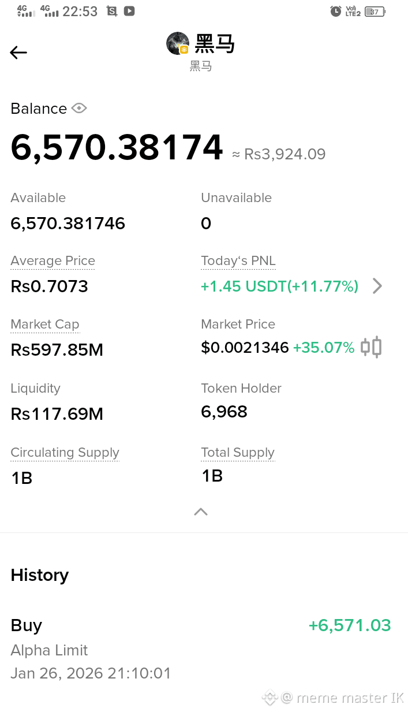Tap the screenshot status bar icon
The image size is (408, 712).
tap(112, 11)
